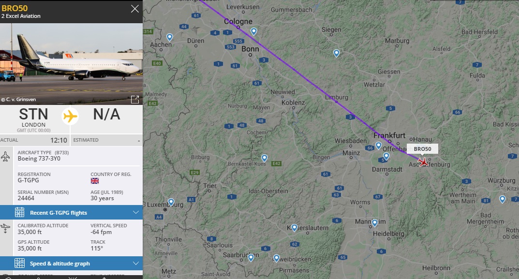The width and height of the screenshot is (519, 279).
Task: Expand Speed & altitude graph using its chevron
Action: tap(135, 264)
